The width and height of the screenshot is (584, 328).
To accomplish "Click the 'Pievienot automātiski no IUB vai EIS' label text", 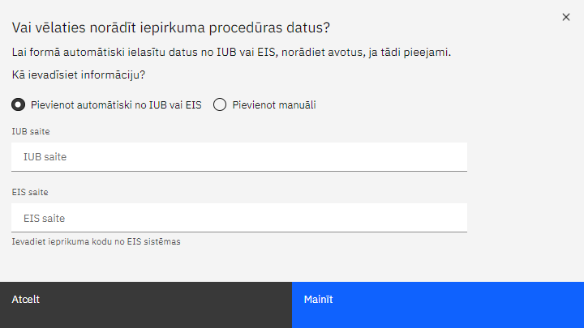I will click(116, 105).
